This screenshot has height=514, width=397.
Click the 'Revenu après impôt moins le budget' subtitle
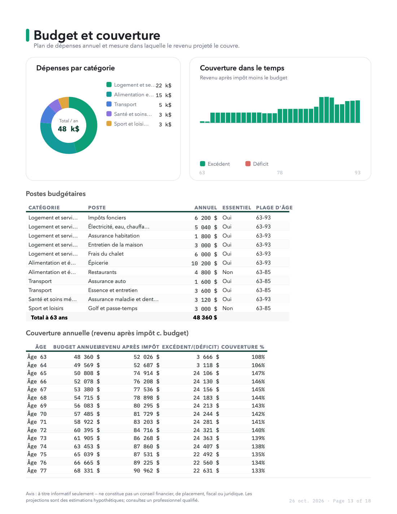[x=244, y=78]
